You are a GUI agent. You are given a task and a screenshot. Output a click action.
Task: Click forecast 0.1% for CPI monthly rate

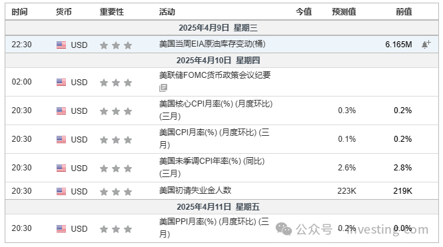(347, 139)
